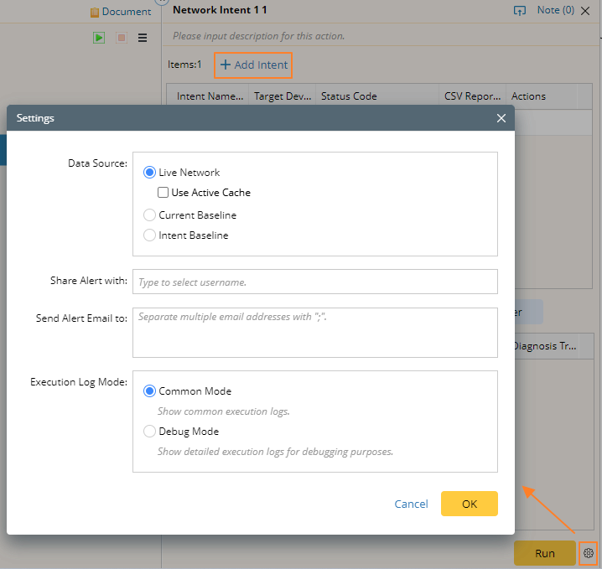
Task: Open the Note (0) link
Action: tap(555, 11)
